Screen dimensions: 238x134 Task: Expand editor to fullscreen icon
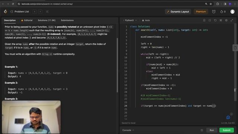click(x=232, y=20)
